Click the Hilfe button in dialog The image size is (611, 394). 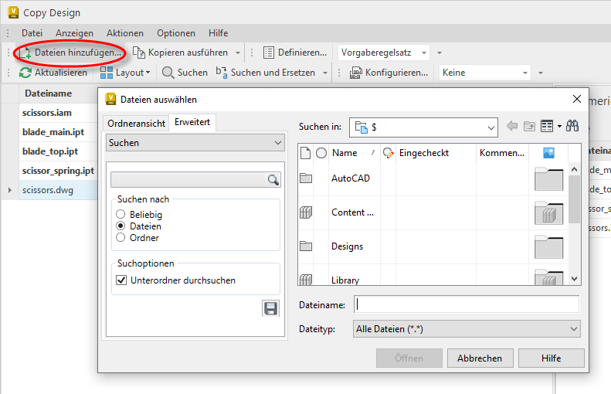551,358
